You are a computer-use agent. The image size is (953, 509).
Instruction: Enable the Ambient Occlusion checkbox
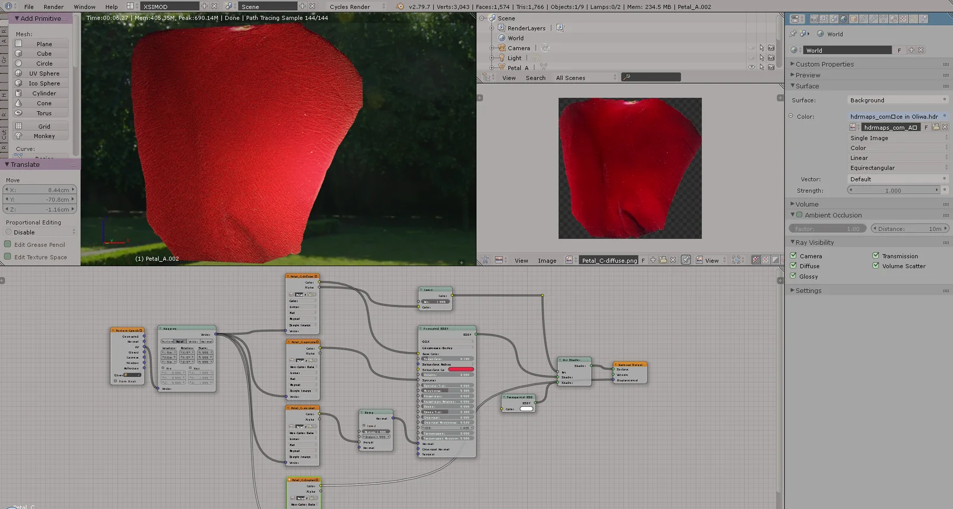tap(799, 215)
